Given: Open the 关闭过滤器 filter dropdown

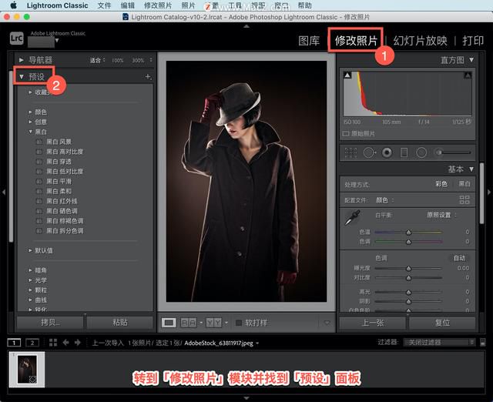Looking at the screenshot, I should (439, 342).
